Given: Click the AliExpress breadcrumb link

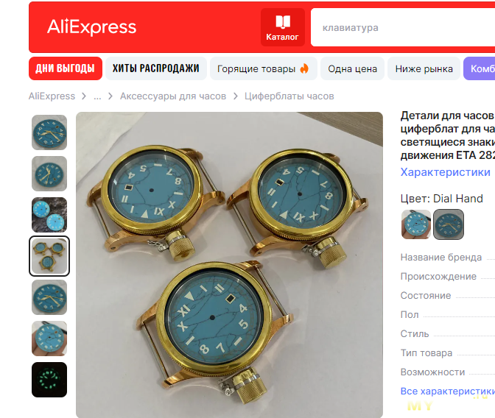Looking at the screenshot, I should (x=52, y=96).
